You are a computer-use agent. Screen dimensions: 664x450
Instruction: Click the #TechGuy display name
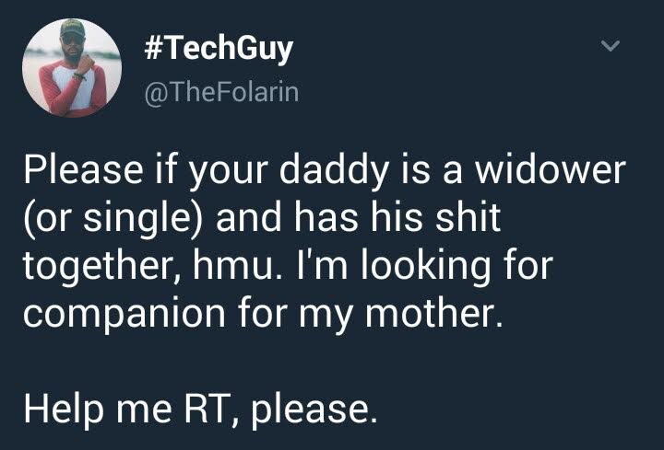(x=219, y=50)
